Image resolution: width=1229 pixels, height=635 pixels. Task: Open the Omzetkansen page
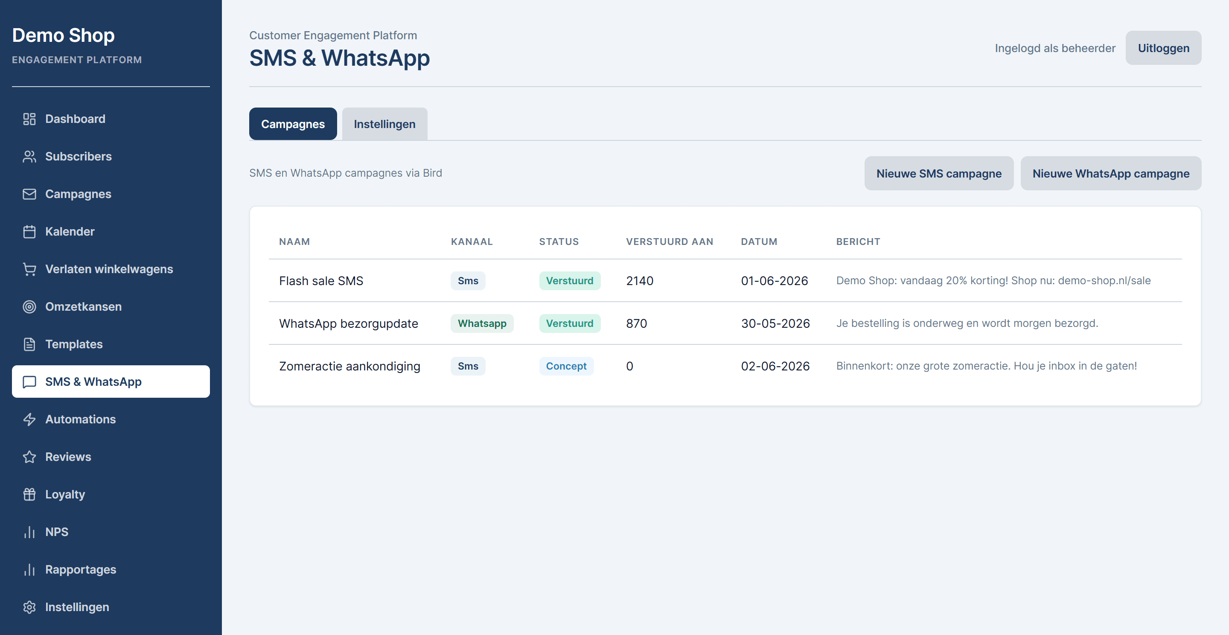pos(111,307)
